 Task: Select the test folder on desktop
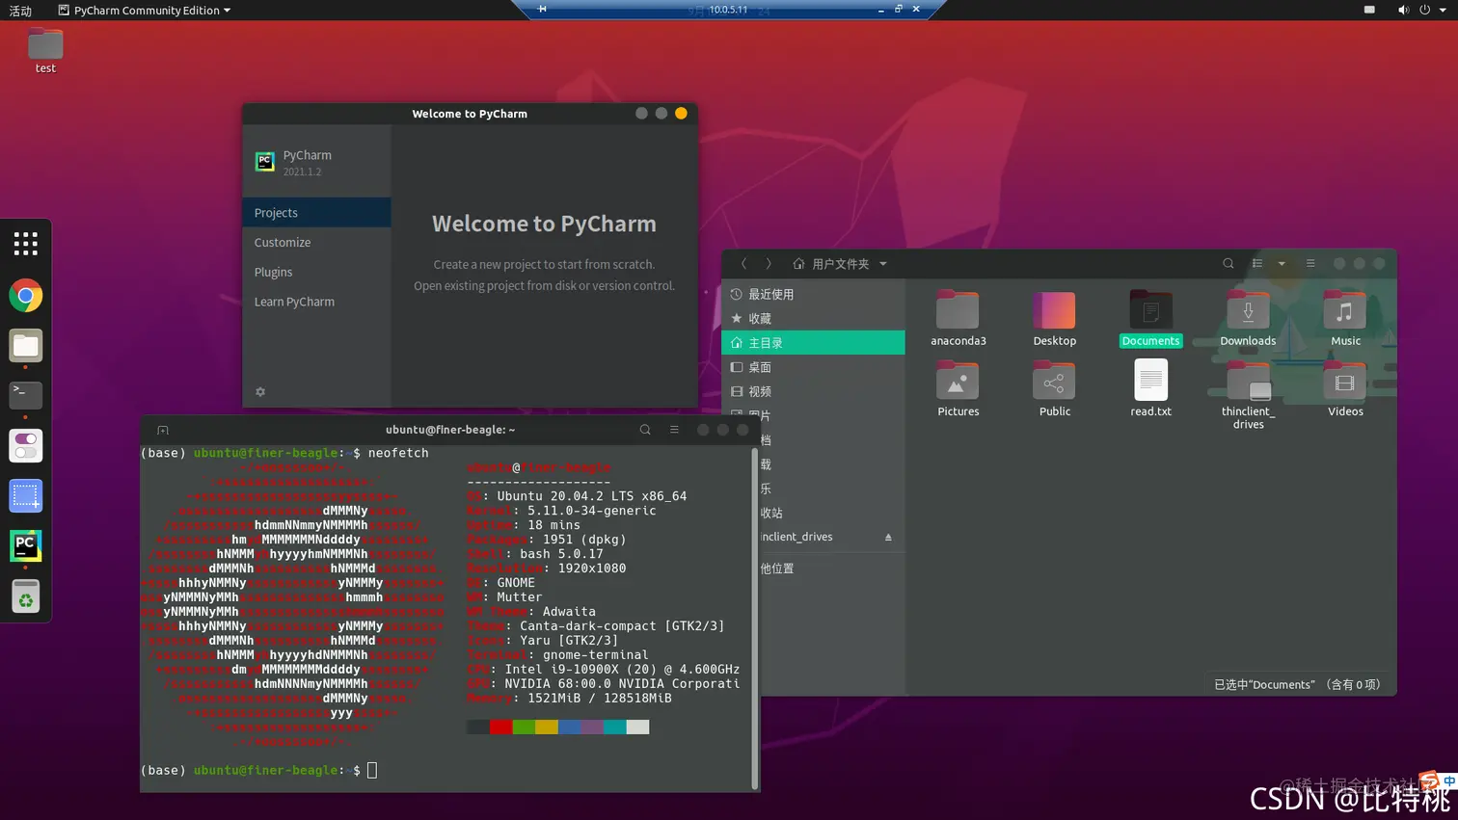point(45,51)
